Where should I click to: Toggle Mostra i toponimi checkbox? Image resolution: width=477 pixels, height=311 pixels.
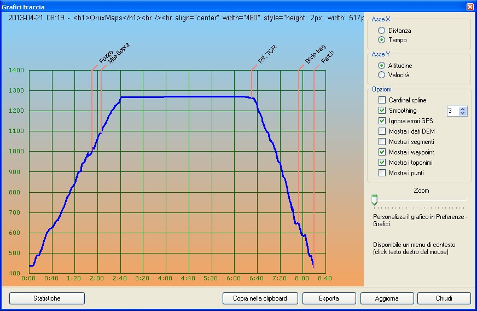[x=382, y=163]
